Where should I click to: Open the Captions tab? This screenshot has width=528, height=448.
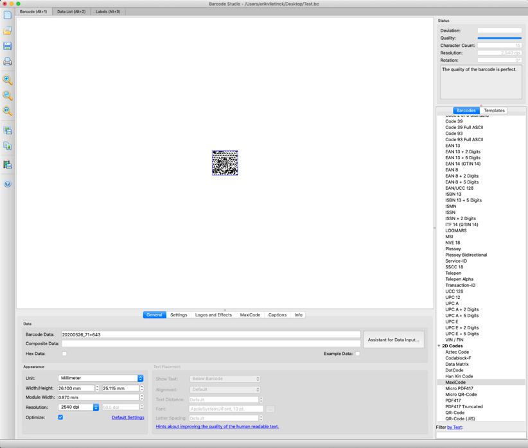277,315
